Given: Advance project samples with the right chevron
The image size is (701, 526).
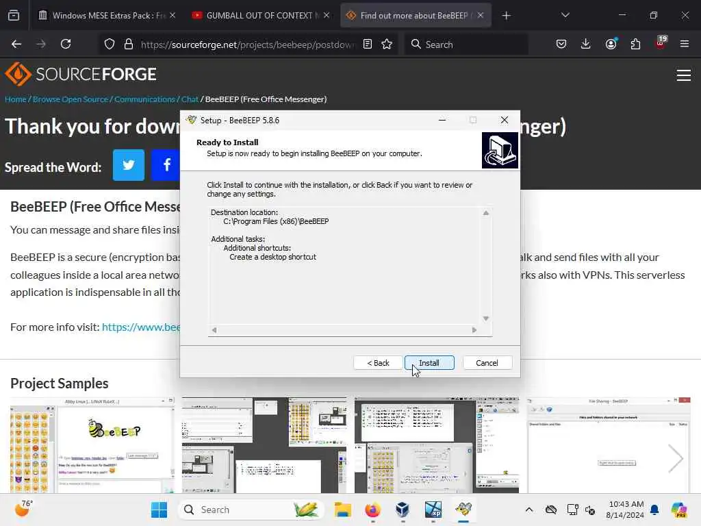Looking at the screenshot, I should point(676,458).
